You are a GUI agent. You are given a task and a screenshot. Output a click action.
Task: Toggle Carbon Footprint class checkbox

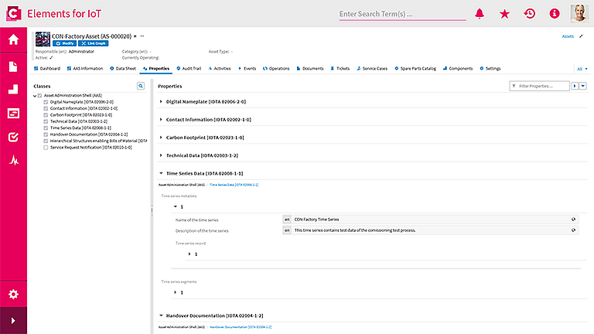click(x=46, y=115)
